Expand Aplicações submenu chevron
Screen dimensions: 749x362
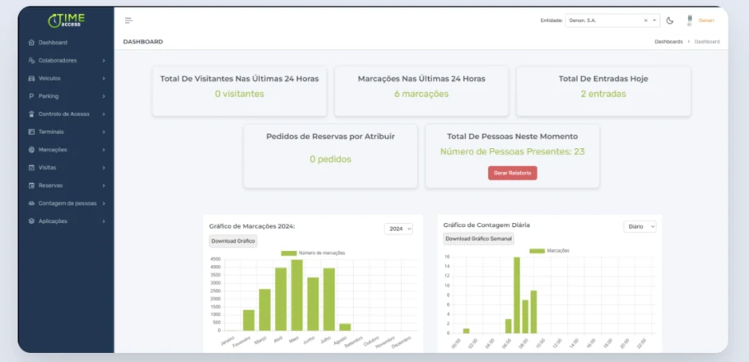[x=104, y=221]
